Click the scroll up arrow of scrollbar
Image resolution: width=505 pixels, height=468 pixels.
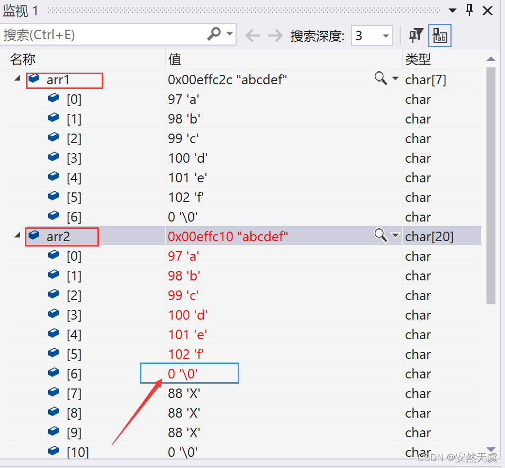click(x=491, y=59)
